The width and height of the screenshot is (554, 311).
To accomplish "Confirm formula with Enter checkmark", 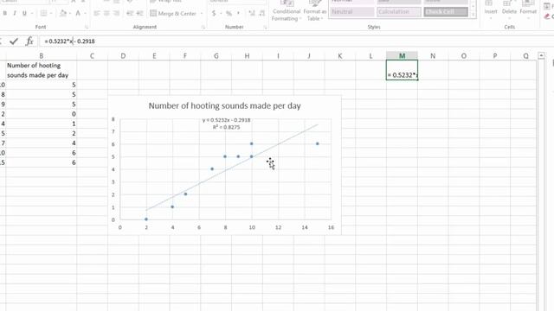I will click(14, 41).
